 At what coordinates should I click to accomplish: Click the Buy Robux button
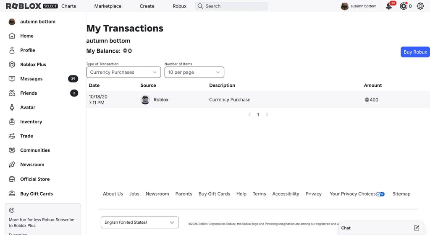pyautogui.click(x=415, y=52)
